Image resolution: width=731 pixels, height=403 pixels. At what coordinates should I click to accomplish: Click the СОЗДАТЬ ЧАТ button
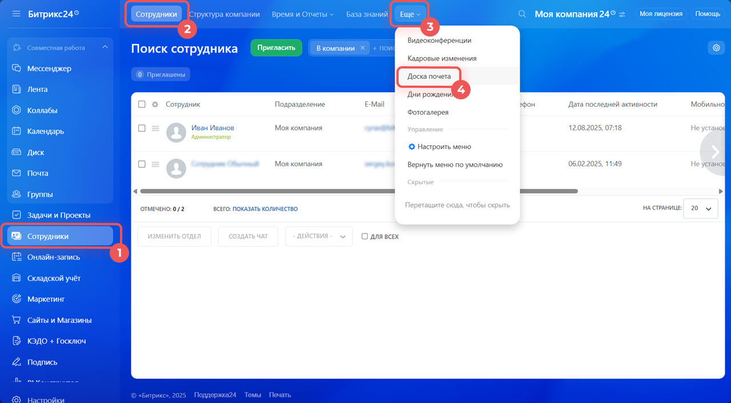click(x=248, y=236)
